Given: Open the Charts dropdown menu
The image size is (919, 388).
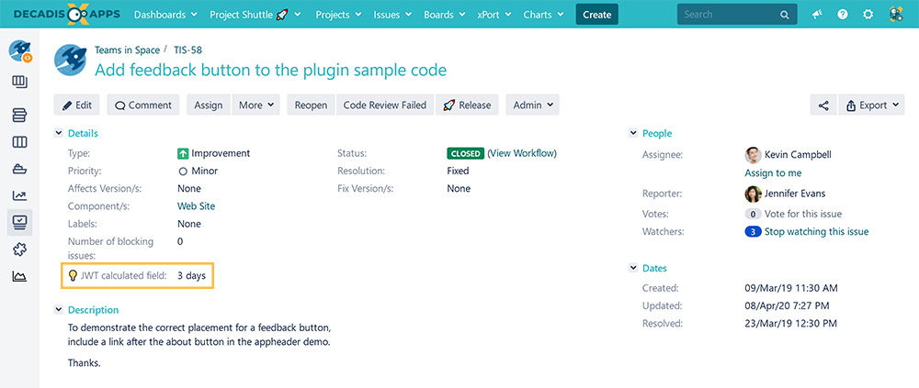Looking at the screenshot, I should [x=543, y=15].
